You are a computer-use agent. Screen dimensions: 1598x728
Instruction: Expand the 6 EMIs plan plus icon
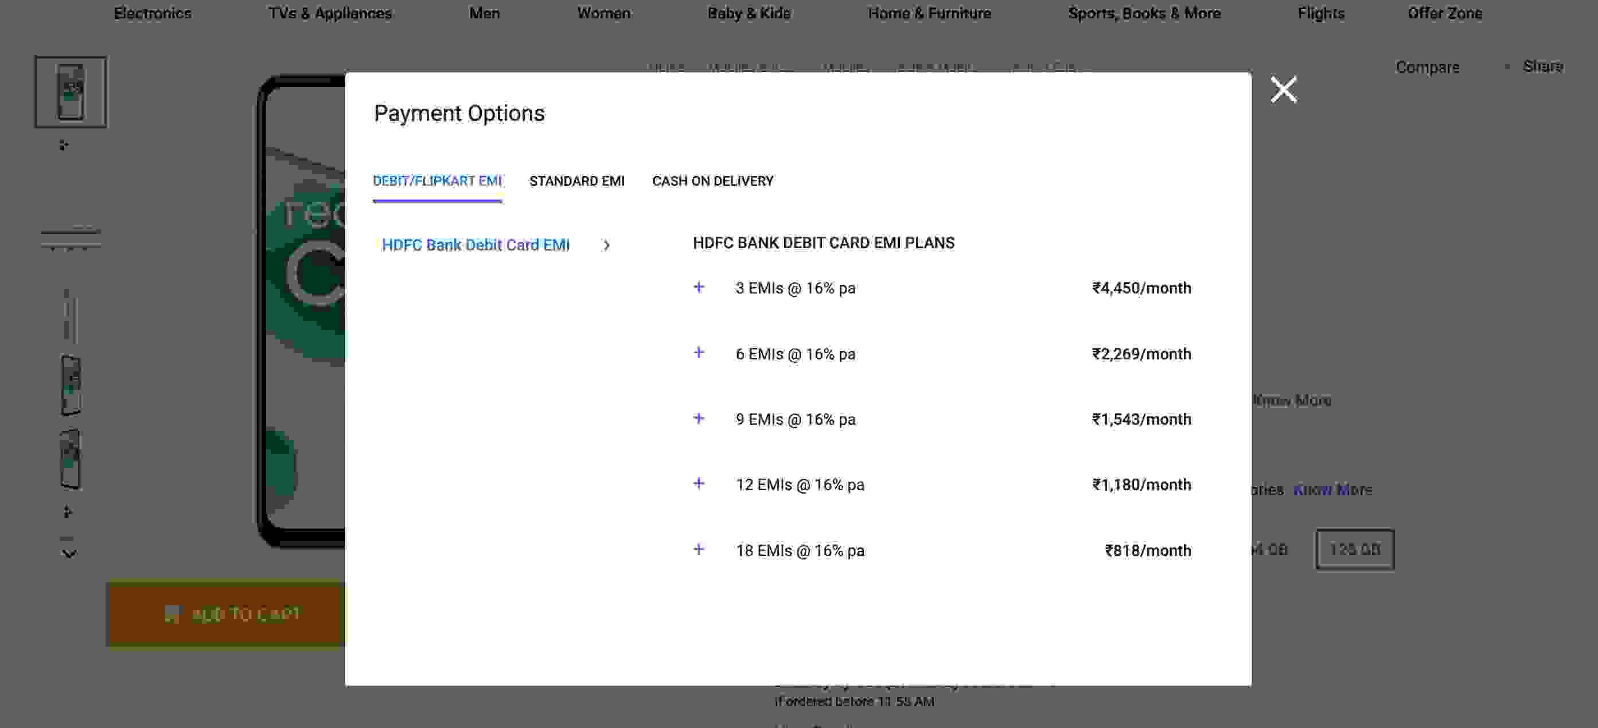pyautogui.click(x=699, y=352)
